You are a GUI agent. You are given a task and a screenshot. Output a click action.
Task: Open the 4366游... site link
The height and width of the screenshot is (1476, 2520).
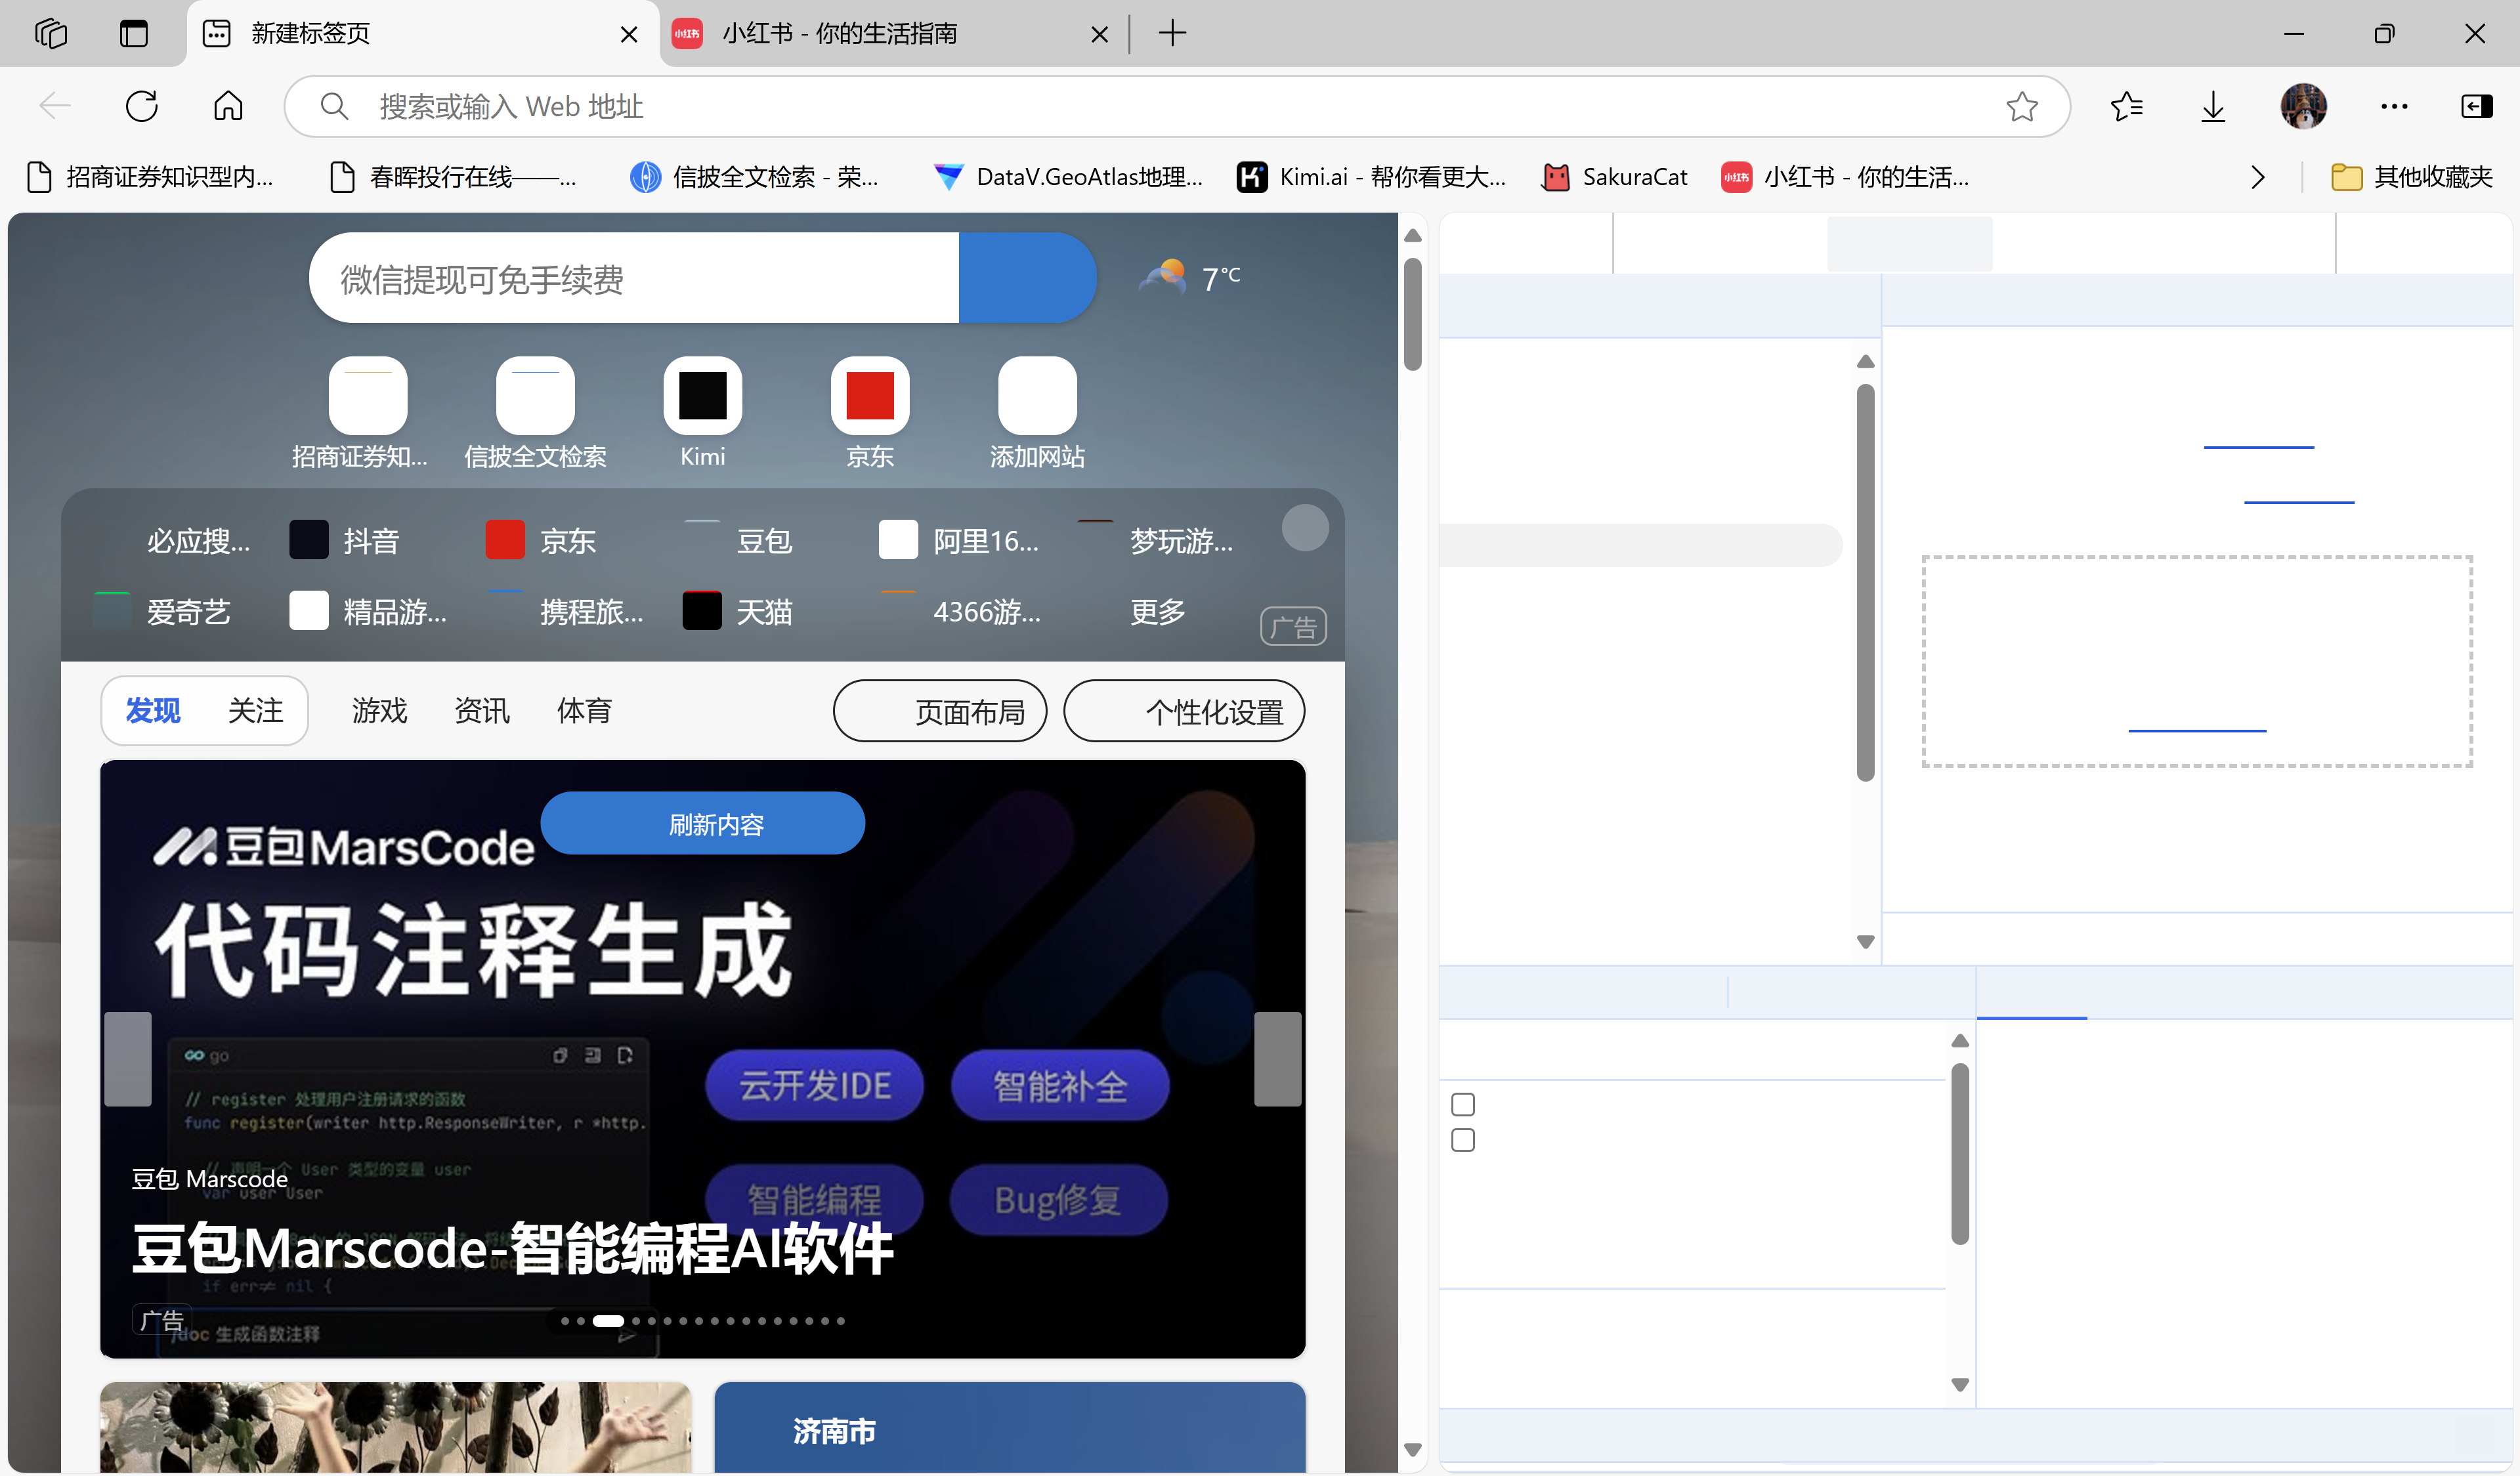960,611
